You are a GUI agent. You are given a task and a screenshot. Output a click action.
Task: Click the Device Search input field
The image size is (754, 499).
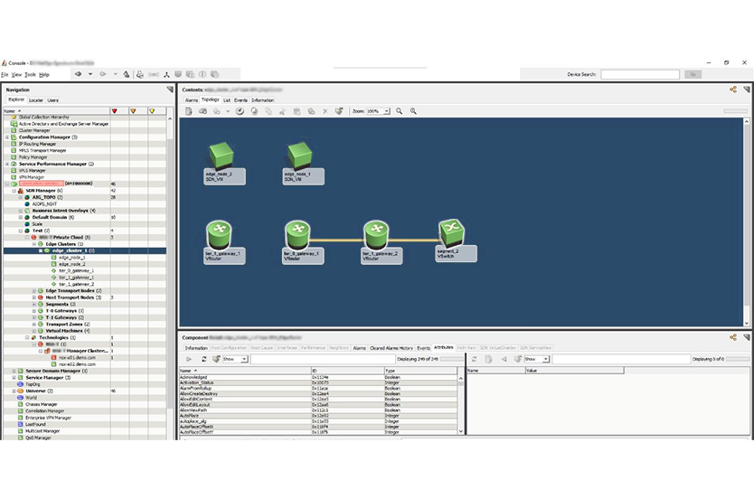(x=638, y=74)
